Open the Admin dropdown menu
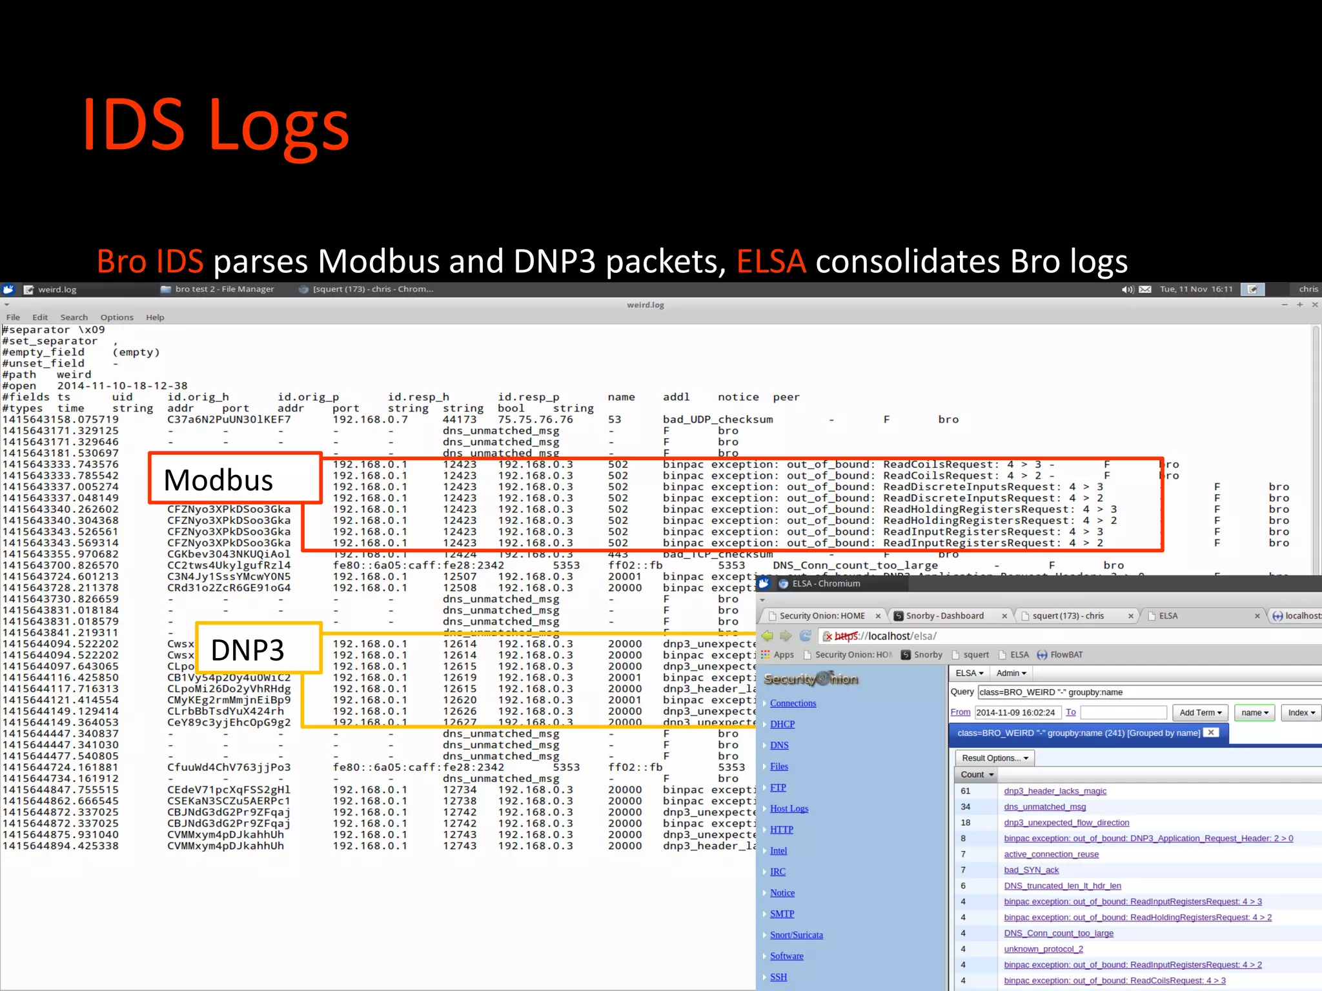 [x=1011, y=674]
